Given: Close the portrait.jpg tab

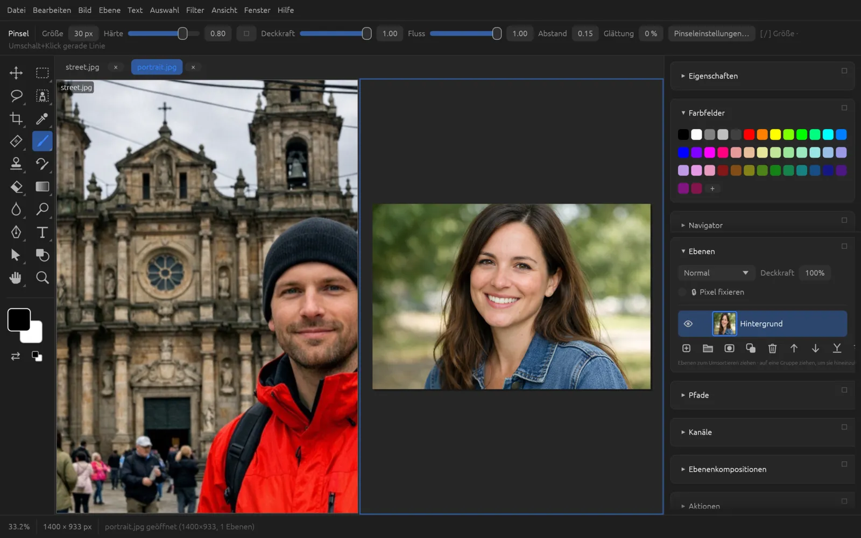Looking at the screenshot, I should pos(193,67).
